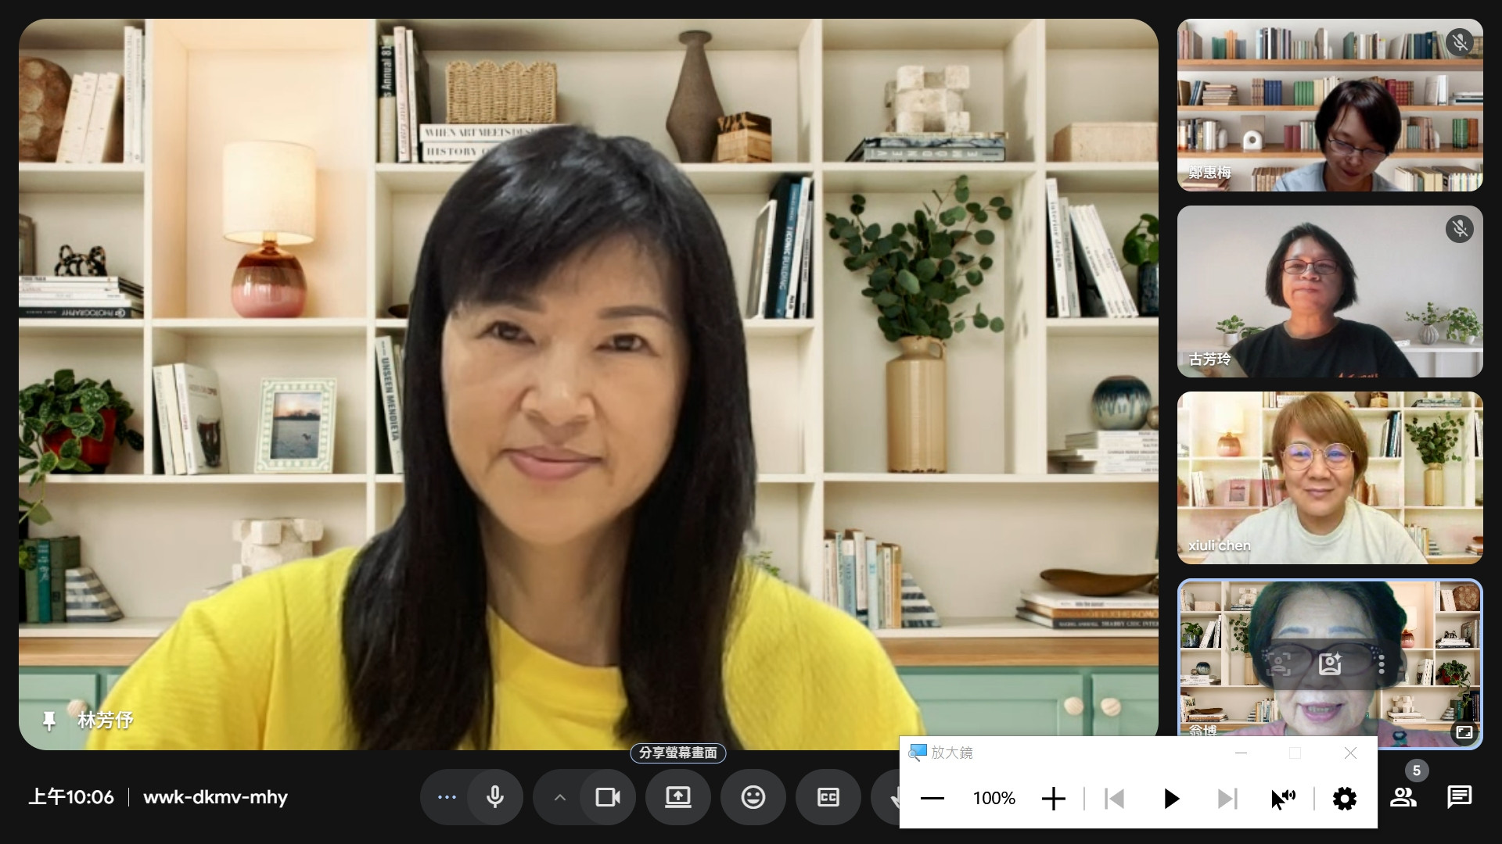Image resolution: width=1502 pixels, height=844 pixels.
Task: Zoom out with Magnifier minus button
Action: point(932,798)
